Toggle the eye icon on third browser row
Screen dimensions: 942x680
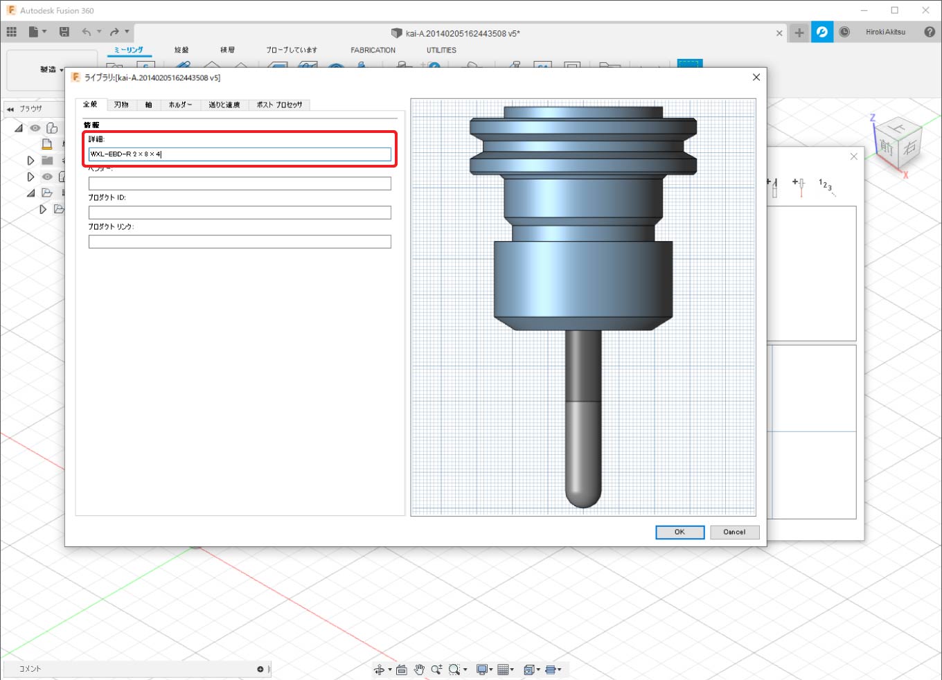point(47,177)
